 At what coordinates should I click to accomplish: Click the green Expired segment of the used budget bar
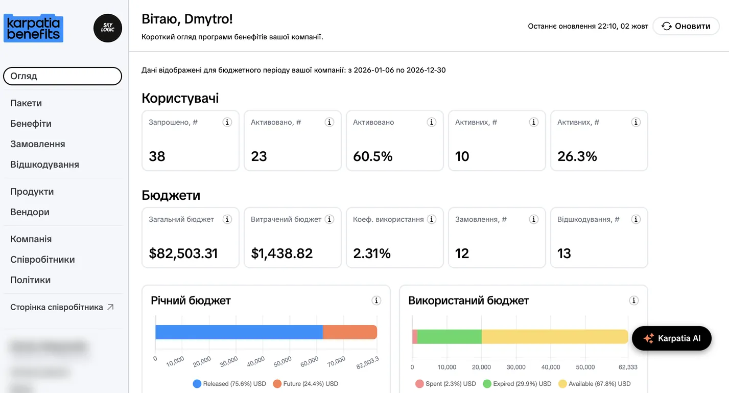click(x=450, y=337)
